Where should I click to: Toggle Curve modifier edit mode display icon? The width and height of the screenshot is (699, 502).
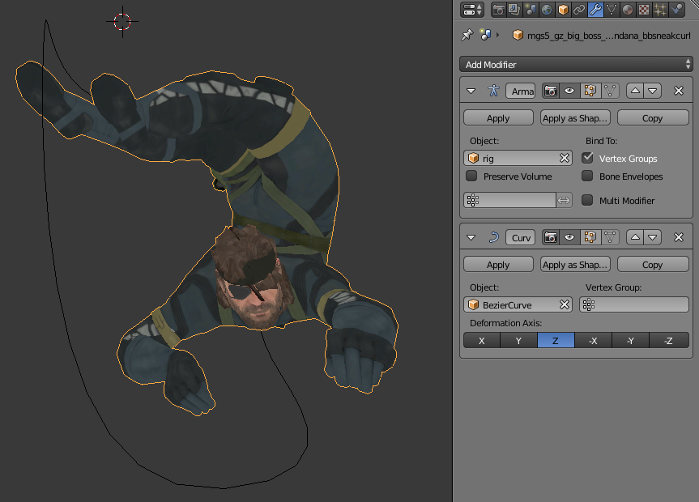pyautogui.click(x=590, y=237)
